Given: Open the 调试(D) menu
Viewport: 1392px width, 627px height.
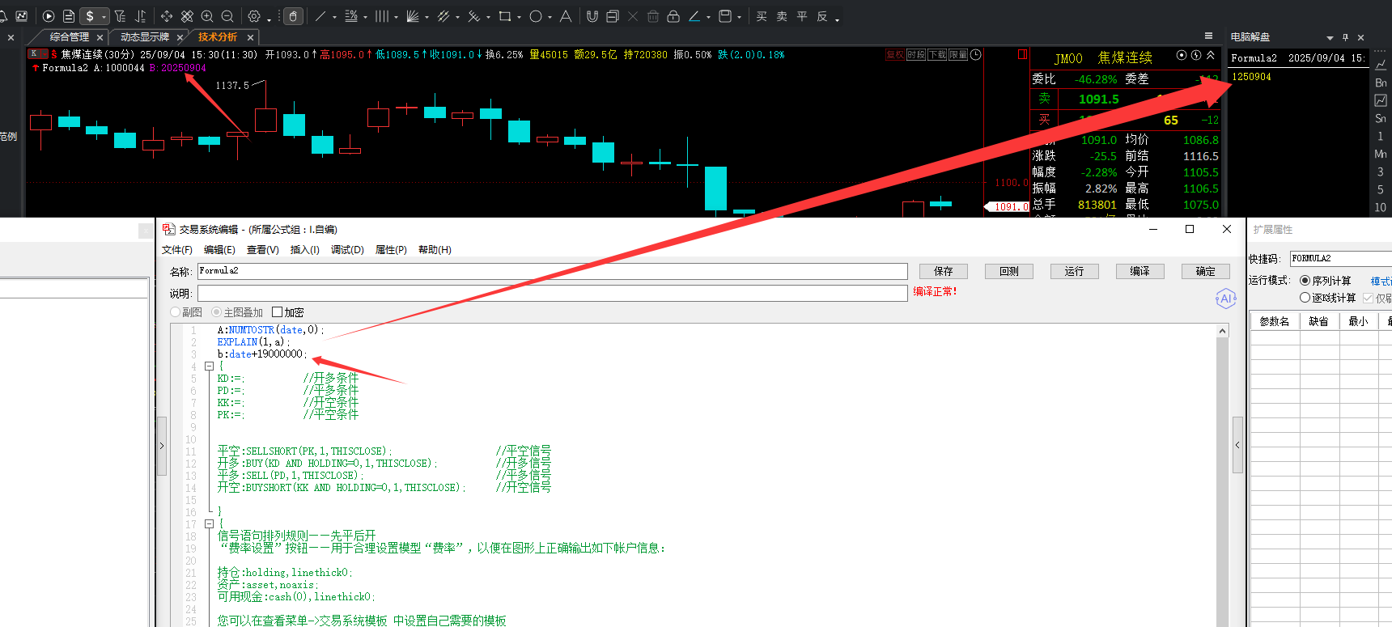Looking at the screenshot, I should [347, 250].
